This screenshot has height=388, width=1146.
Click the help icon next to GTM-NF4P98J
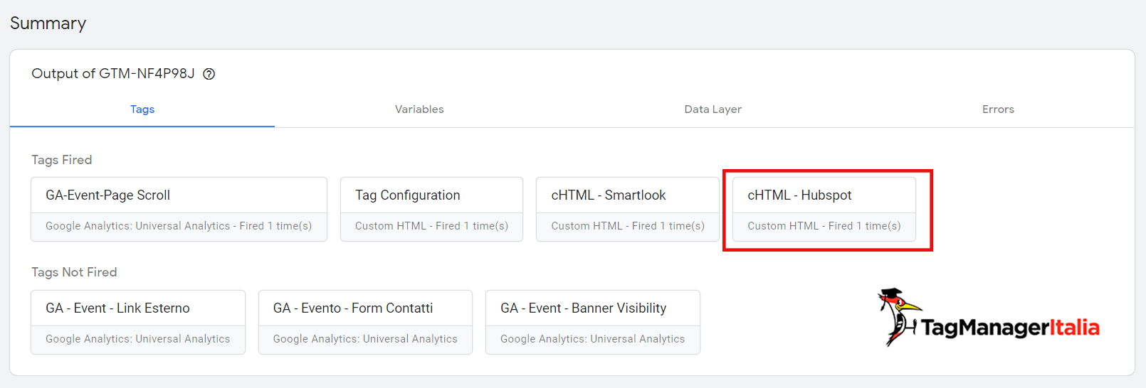click(209, 74)
